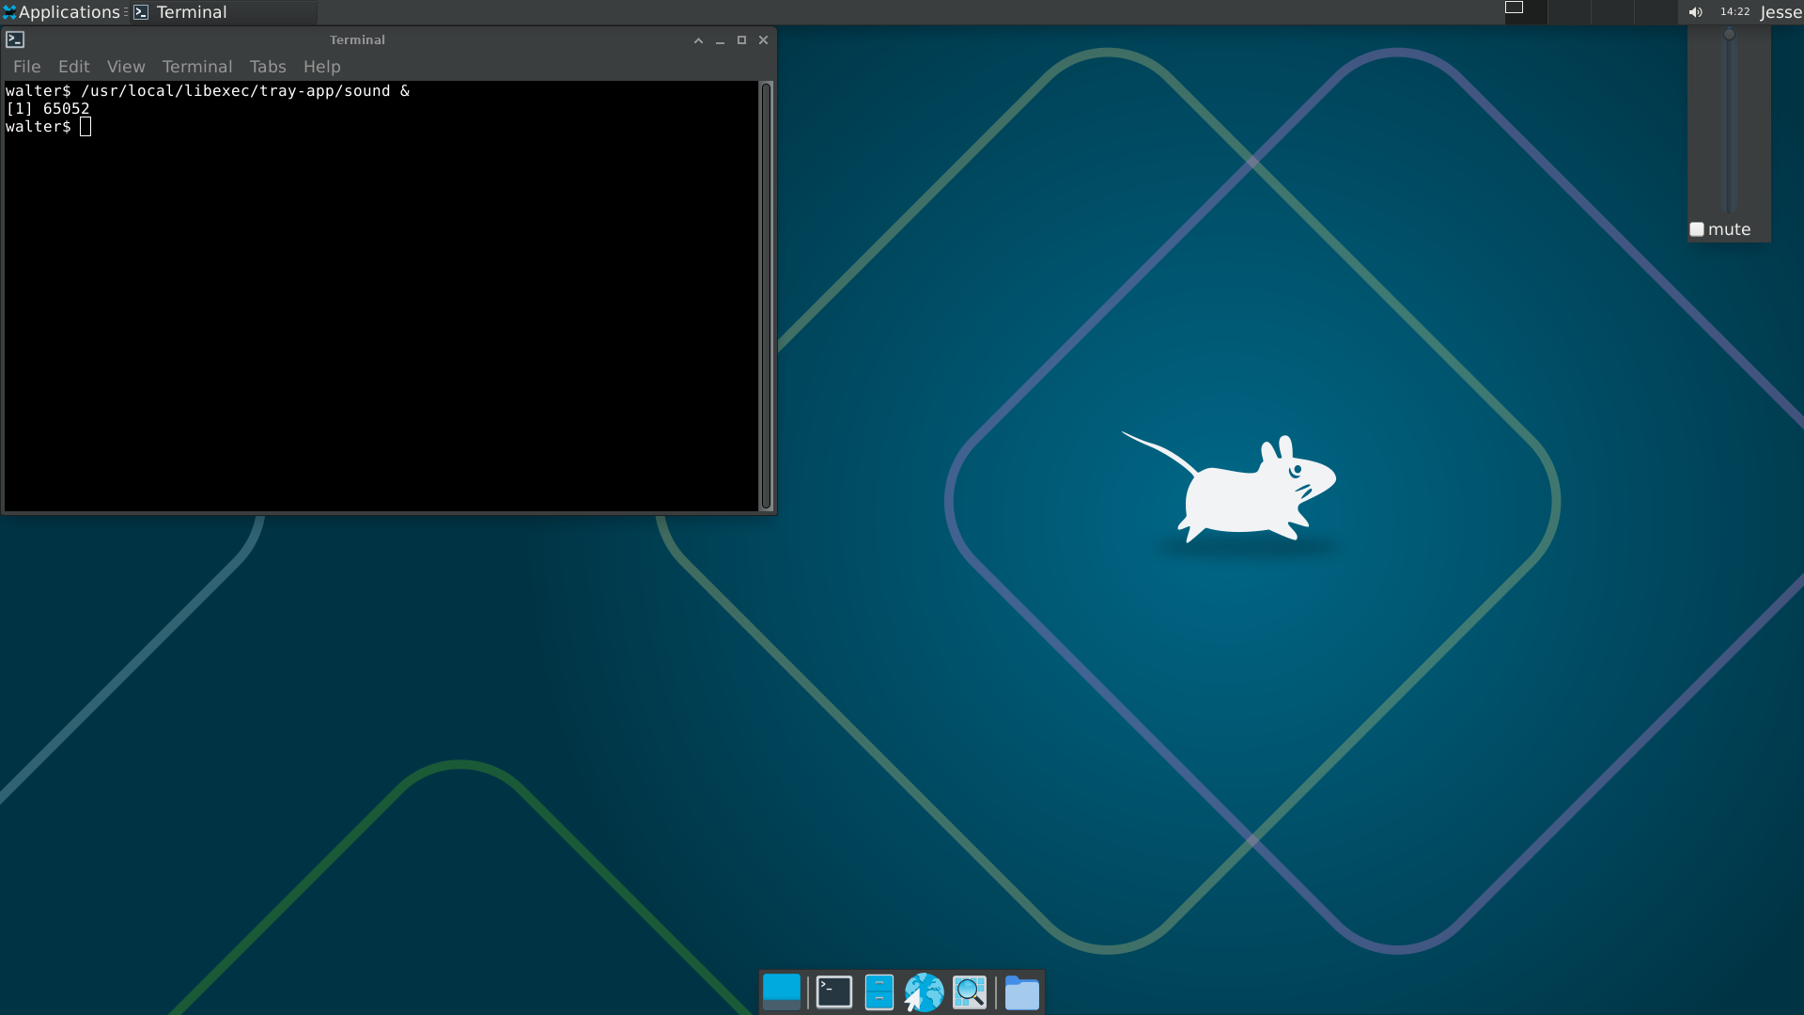Image resolution: width=1804 pixels, height=1015 pixels.
Task: Launch the Web Browser globe icon in the dock
Action: click(x=924, y=992)
